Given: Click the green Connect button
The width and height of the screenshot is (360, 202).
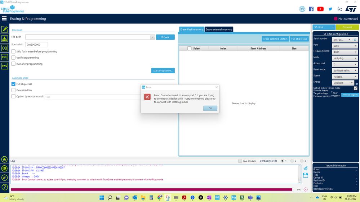Looking at the screenshot, I should 347,27.
